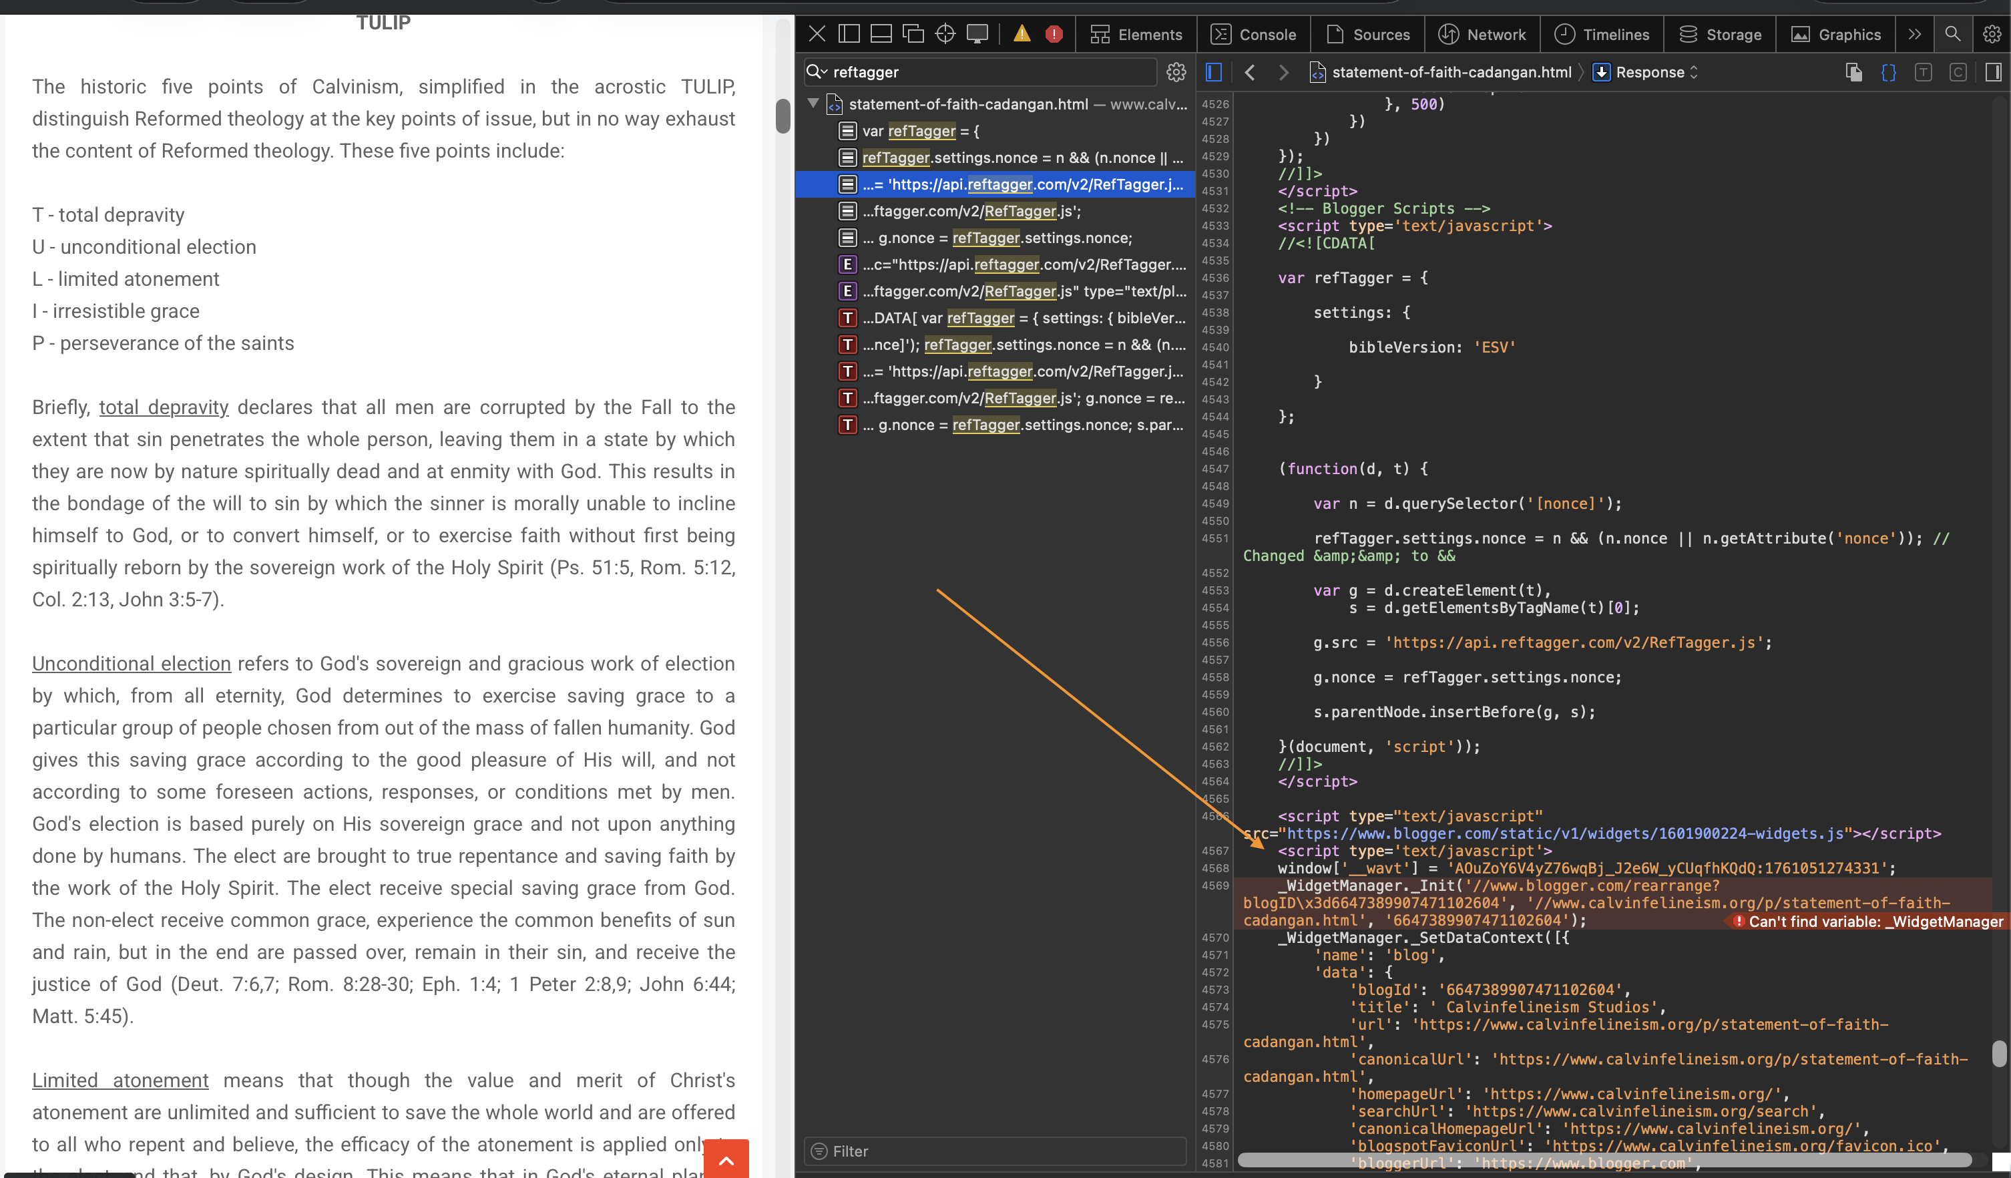Toggle the details sidebar on right
This screenshot has width=2011, height=1178.
pyautogui.click(x=1993, y=72)
